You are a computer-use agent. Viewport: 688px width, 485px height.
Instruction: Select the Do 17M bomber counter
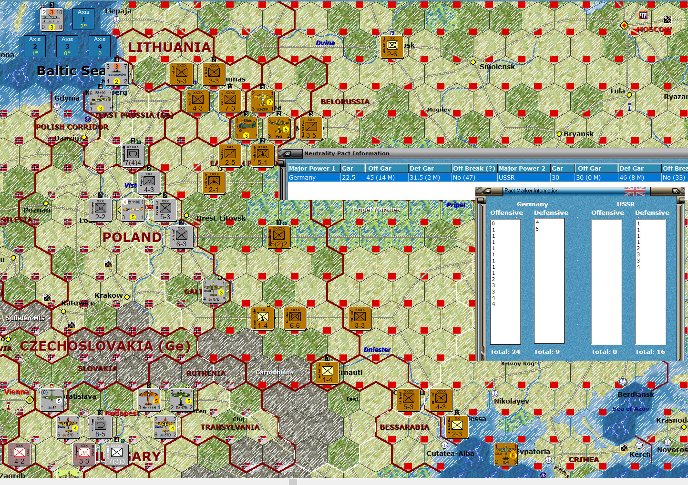(182, 400)
